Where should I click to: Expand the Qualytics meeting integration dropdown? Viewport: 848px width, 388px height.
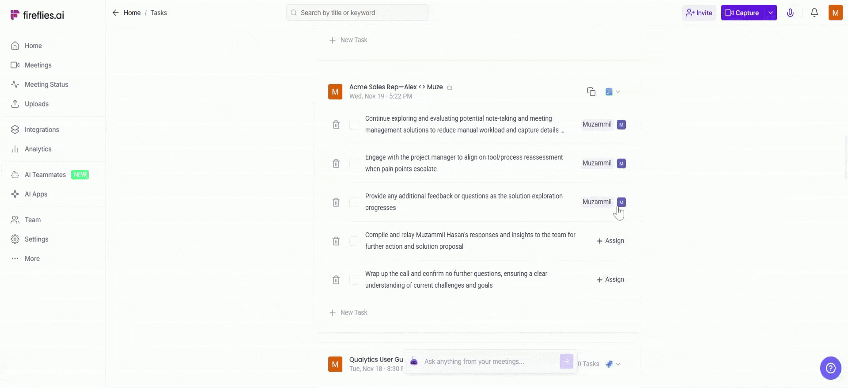[613, 364]
